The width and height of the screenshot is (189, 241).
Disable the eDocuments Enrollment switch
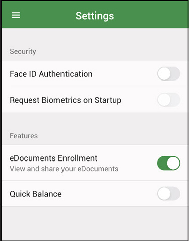tap(169, 163)
